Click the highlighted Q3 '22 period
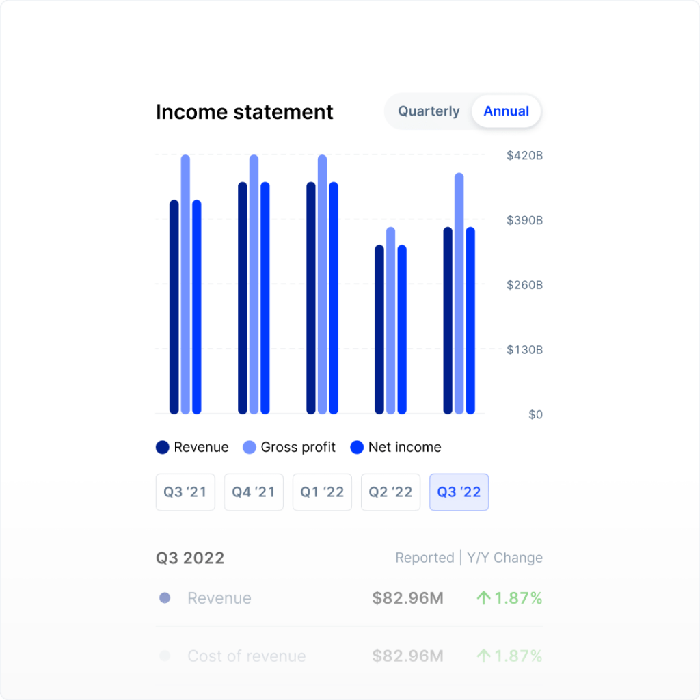700x700 pixels. 459,492
